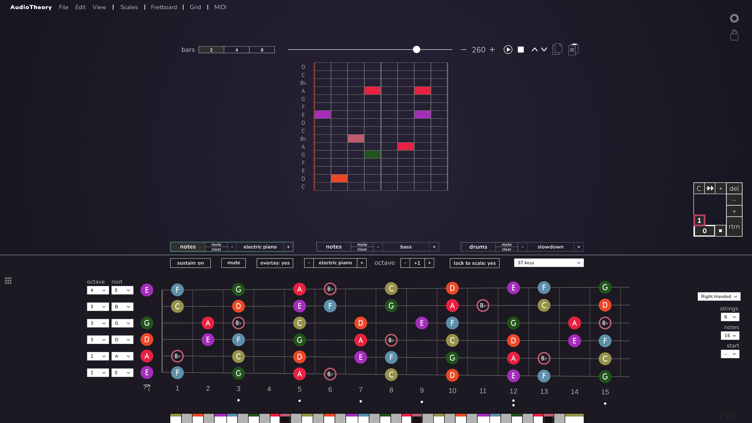Open the settings gear
752x423 pixels.
pos(734,18)
